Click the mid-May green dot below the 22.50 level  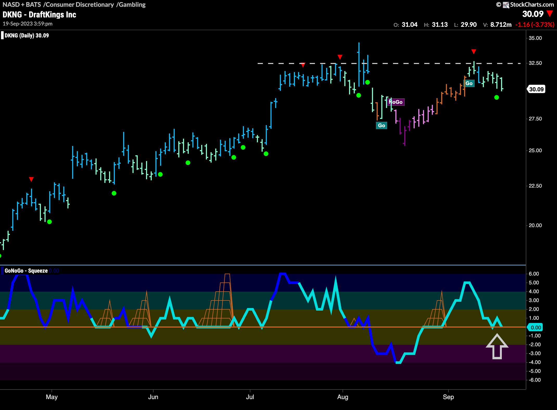point(114,193)
